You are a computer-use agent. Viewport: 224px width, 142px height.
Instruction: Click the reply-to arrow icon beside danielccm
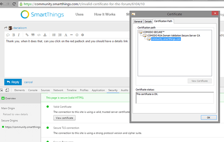click(6, 28)
